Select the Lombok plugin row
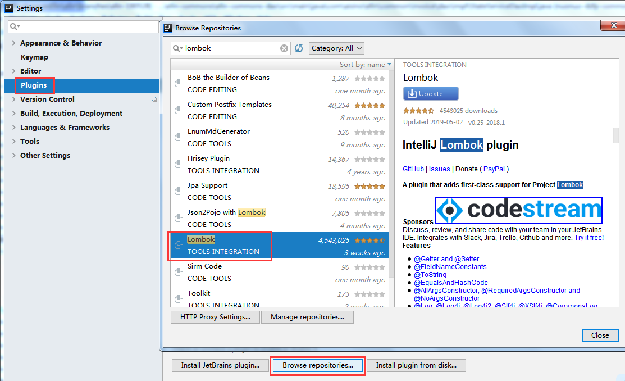The image size is (625, 381). pos(280,246)
